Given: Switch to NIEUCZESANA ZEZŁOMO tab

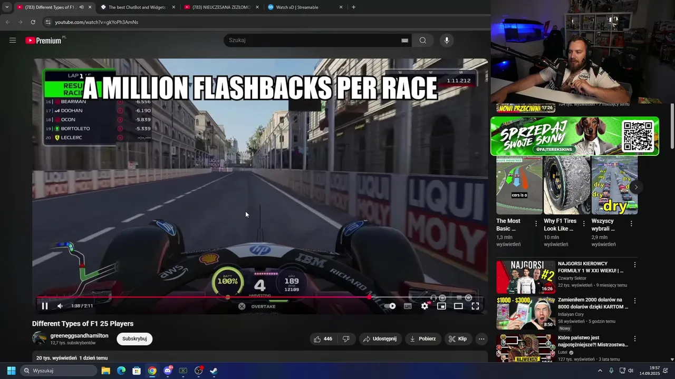Looking at the screenshot, I should [x=221, y=7].
